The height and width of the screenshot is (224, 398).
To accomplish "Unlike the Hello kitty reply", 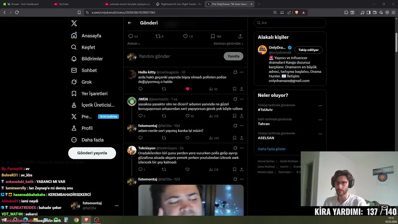I will (x=187, y=89).
